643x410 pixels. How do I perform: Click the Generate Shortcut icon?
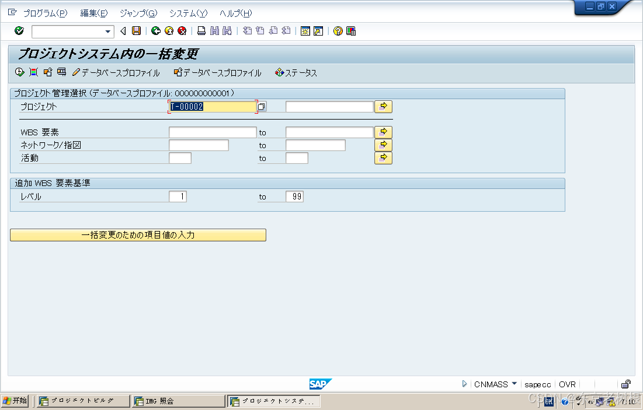click(x=318, y=31)
